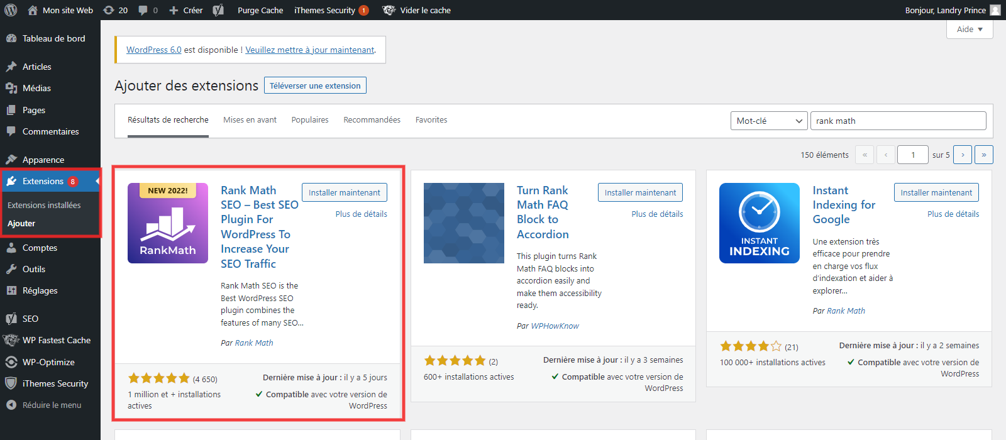Open Plus de détails for Instant Indexing
This screenshot has height=440, width=1006.
tap(953, 214)
